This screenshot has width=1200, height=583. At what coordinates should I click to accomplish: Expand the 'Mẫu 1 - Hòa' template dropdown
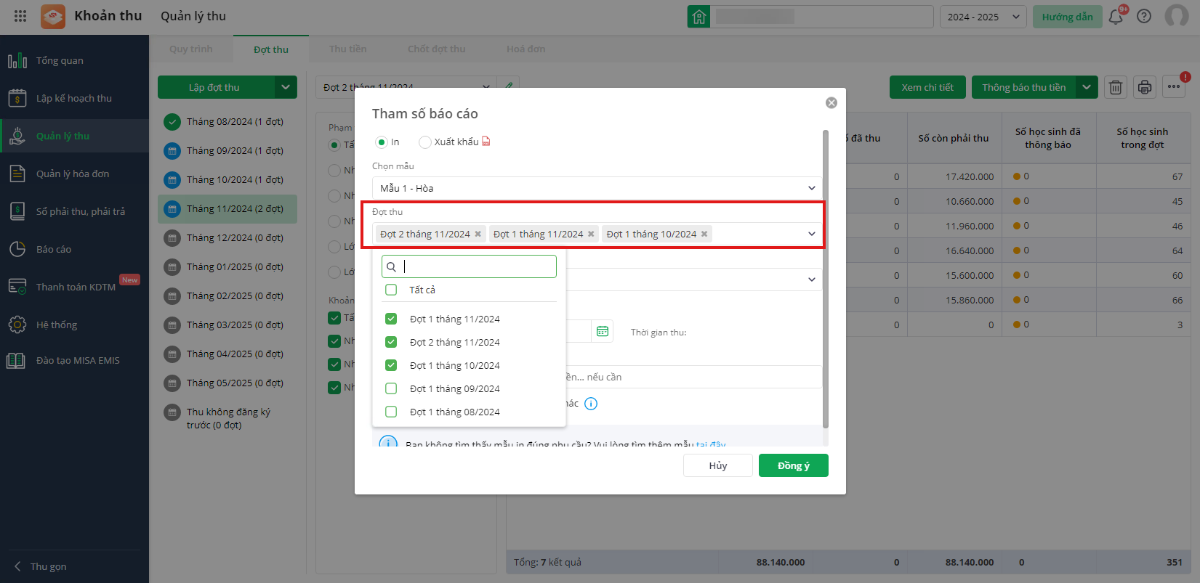click(x=811, y=188)
